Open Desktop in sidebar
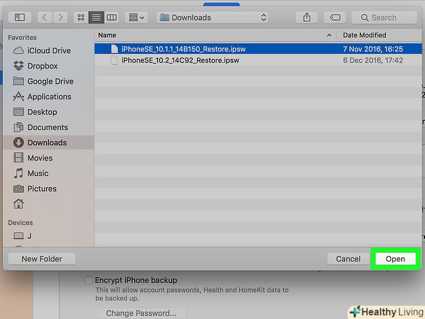 [49, 112]
